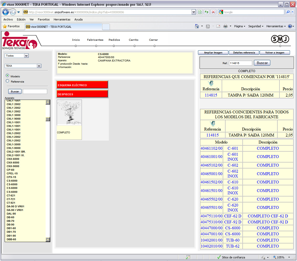Click the Aparato list scroll up arrow

[48, 102]
